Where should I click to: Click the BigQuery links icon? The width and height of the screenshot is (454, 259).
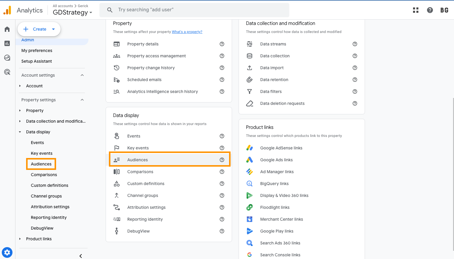[x=250, y=184]
